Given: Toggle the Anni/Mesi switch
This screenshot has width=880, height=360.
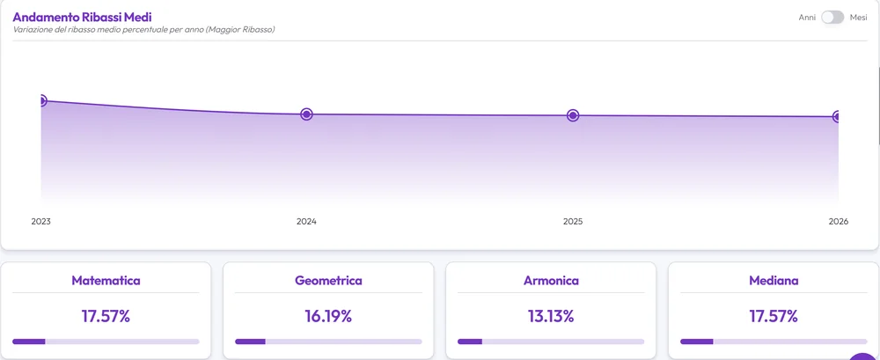Looking at the screenshot, I should click(832, 18).
